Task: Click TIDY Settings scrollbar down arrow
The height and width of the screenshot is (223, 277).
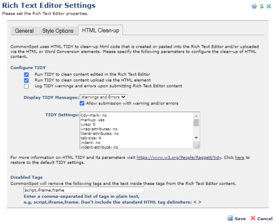Action: tap(197, 138)
